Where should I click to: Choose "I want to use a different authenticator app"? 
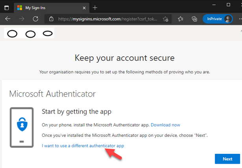pyautogui.click(x=83, y=146)
